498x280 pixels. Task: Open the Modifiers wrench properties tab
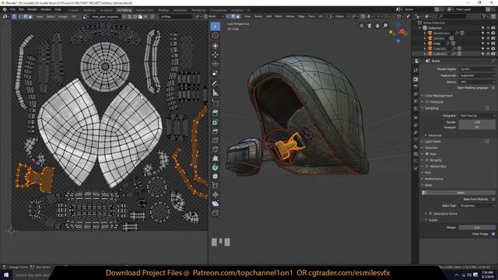[x=416, y=132]
